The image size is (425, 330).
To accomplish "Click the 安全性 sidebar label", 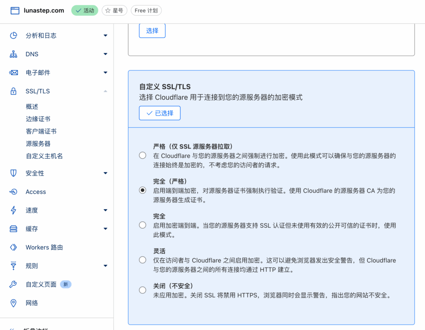I will click(35, 173).
